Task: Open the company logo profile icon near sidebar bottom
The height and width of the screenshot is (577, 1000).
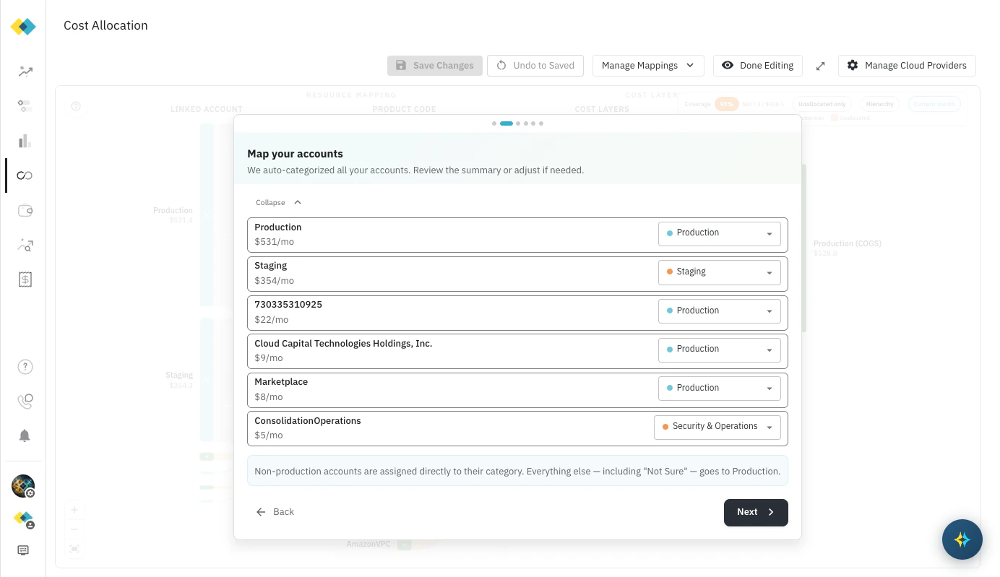Action: tap(24, 519)
